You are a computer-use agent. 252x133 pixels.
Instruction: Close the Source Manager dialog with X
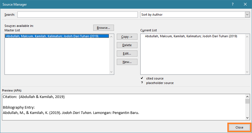click(x=245, y=4)
